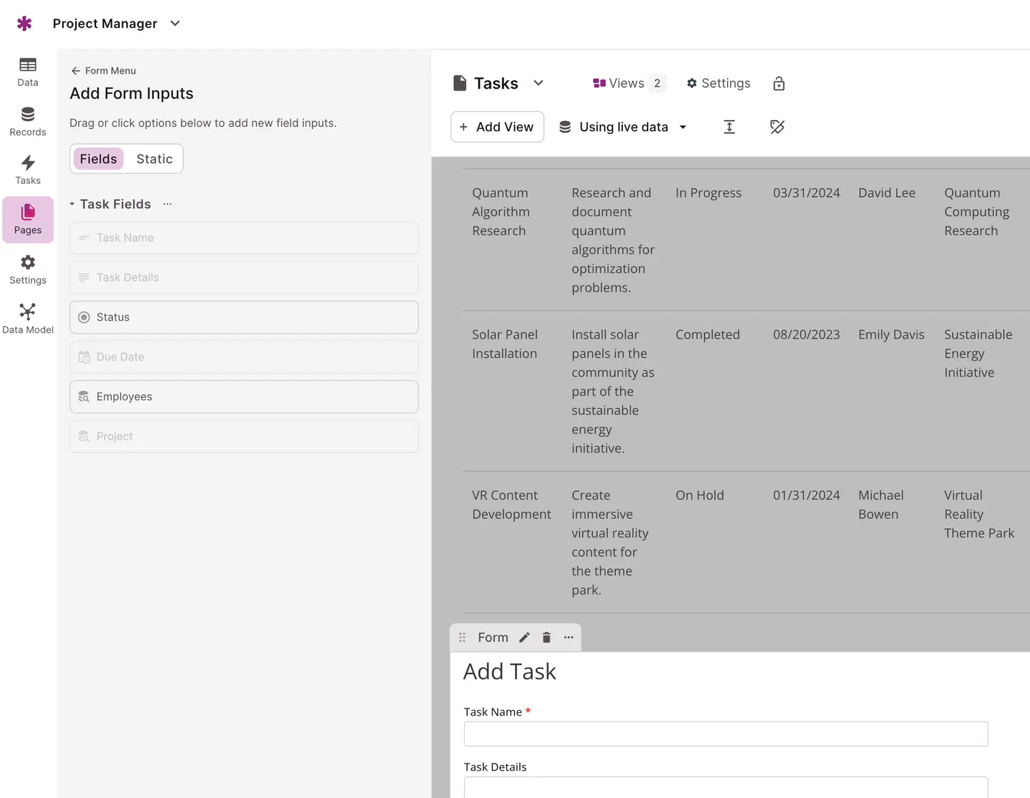Open the Data panel in the sidebar

point(27,71)
